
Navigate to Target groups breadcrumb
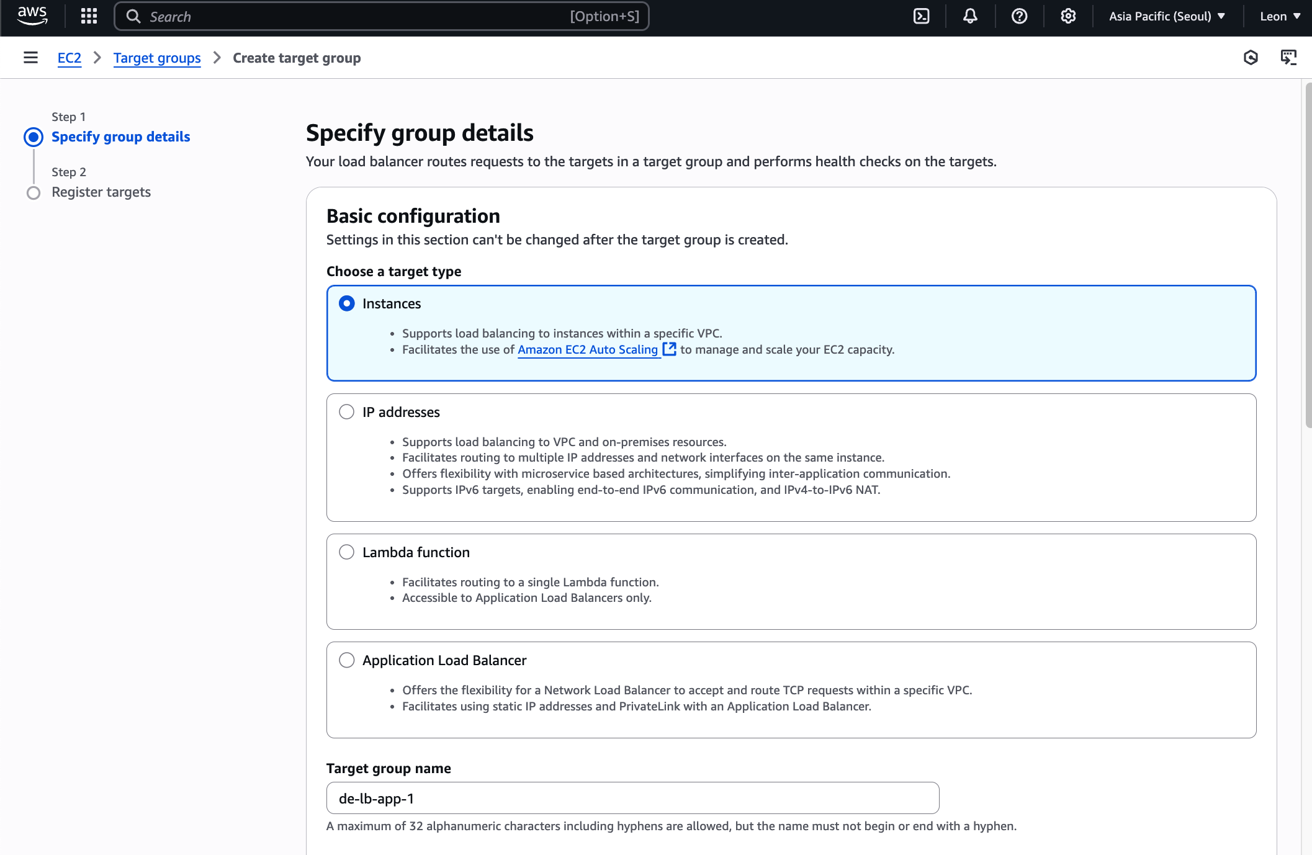157,58
